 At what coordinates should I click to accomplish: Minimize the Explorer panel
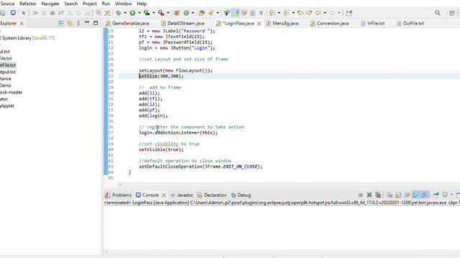click(87, 22)
